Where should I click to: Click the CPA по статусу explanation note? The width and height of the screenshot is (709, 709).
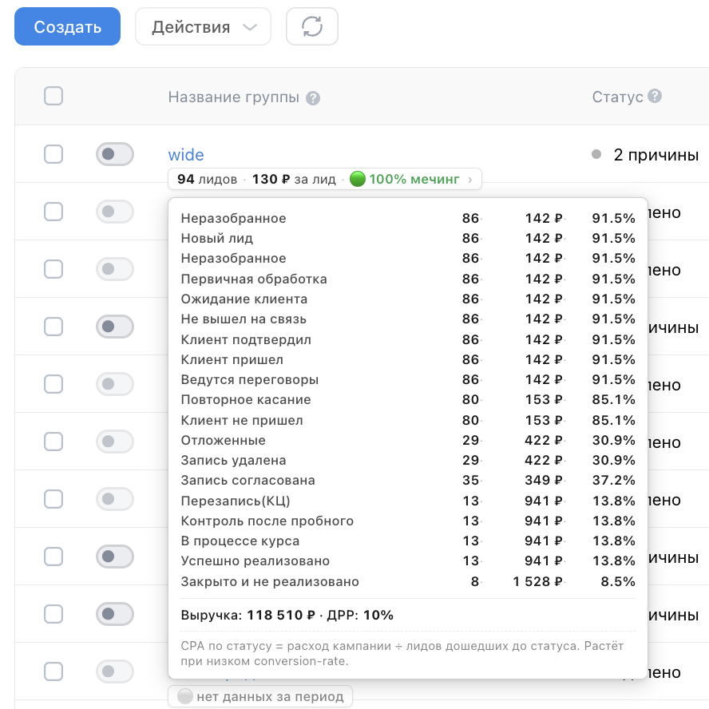tap(402, 653)
